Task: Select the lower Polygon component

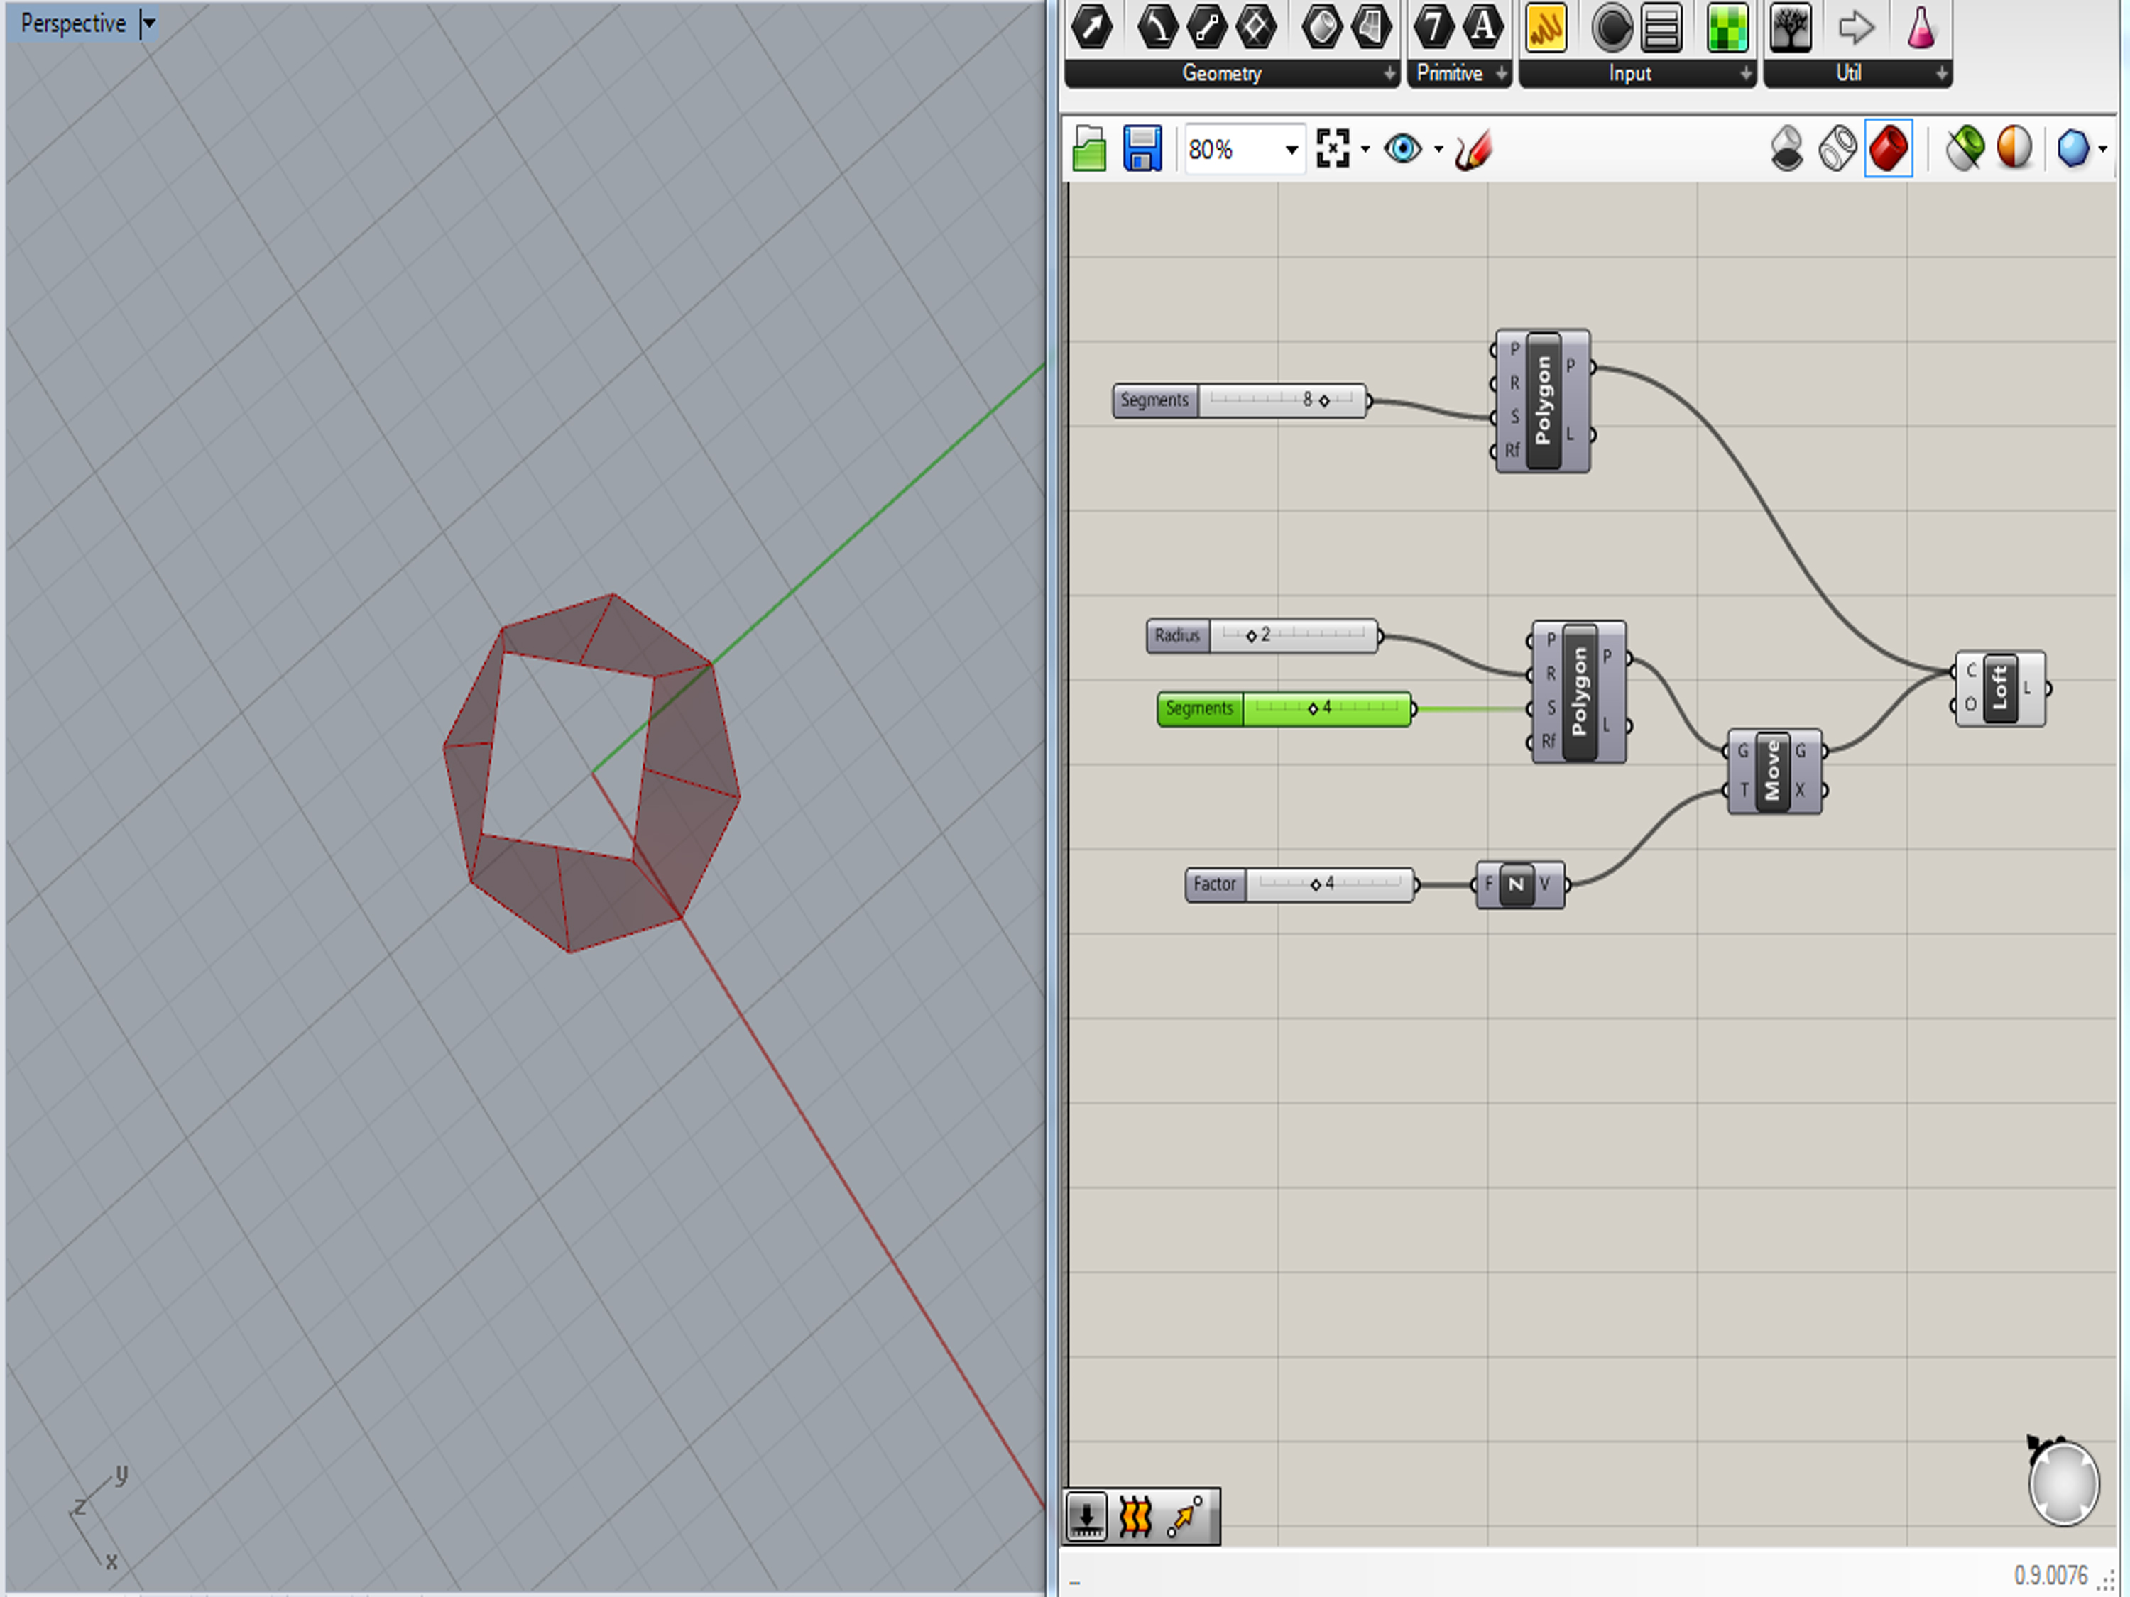Action: (x=1579, y=692)
